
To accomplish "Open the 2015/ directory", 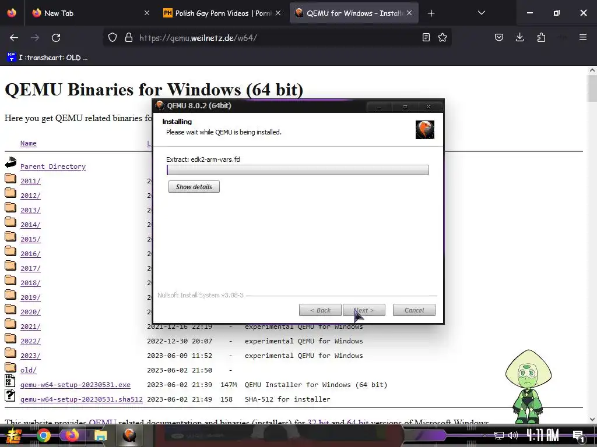I will (30, 239).
